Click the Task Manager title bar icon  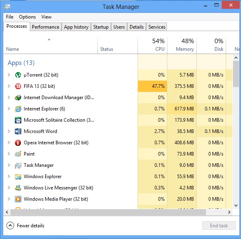pos(7,7)
